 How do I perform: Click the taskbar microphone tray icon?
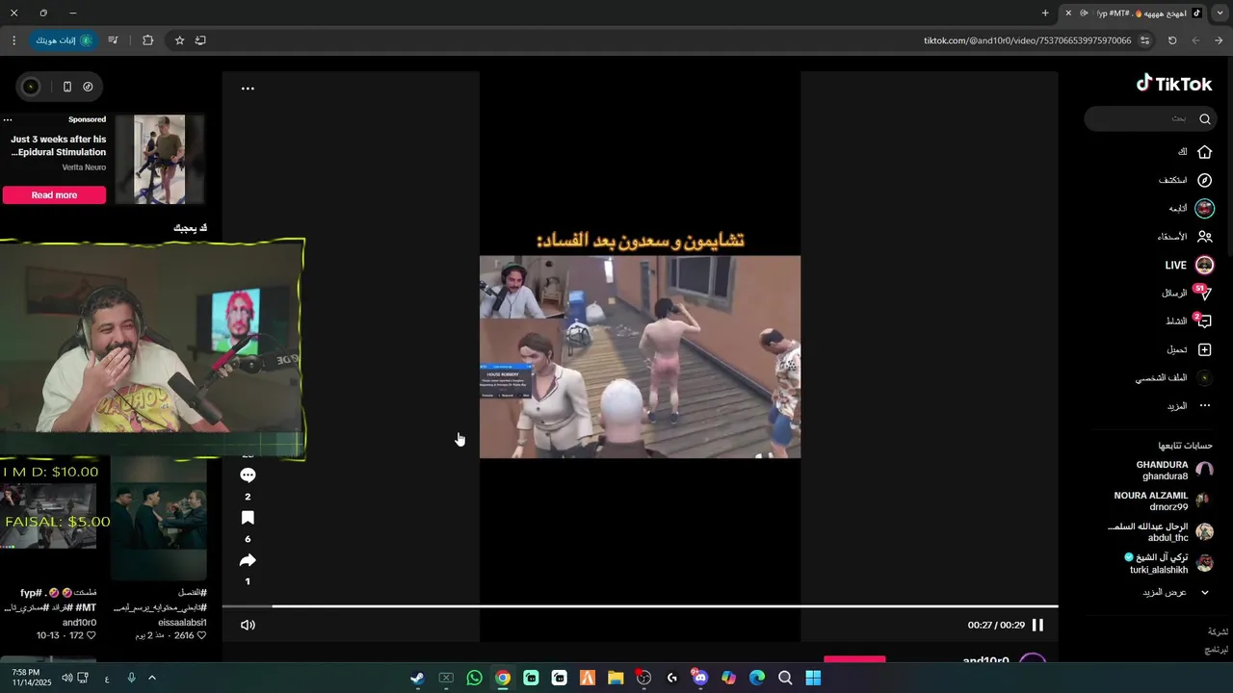(131, 678)
